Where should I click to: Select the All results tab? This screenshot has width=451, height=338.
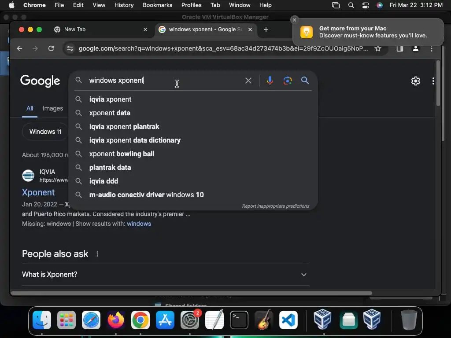30,108
